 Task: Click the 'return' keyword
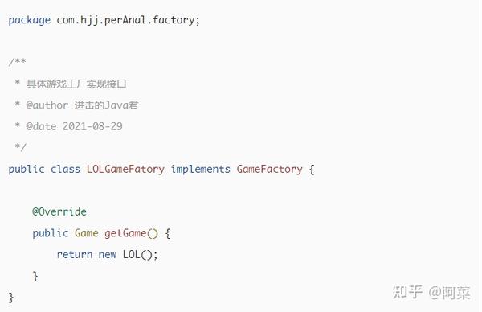pyautogui.click(x=75, y=254)
